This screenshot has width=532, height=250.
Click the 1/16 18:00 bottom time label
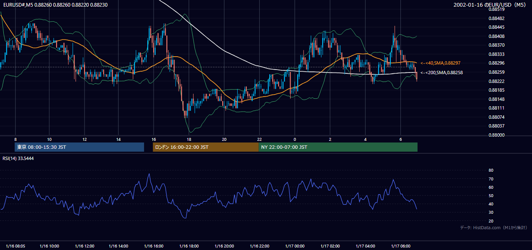click(x=189, y=245)
